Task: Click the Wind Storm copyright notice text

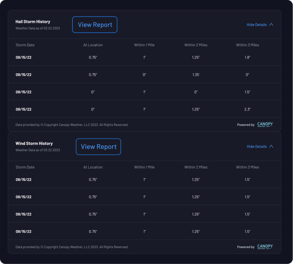Action: click(72, 247)
